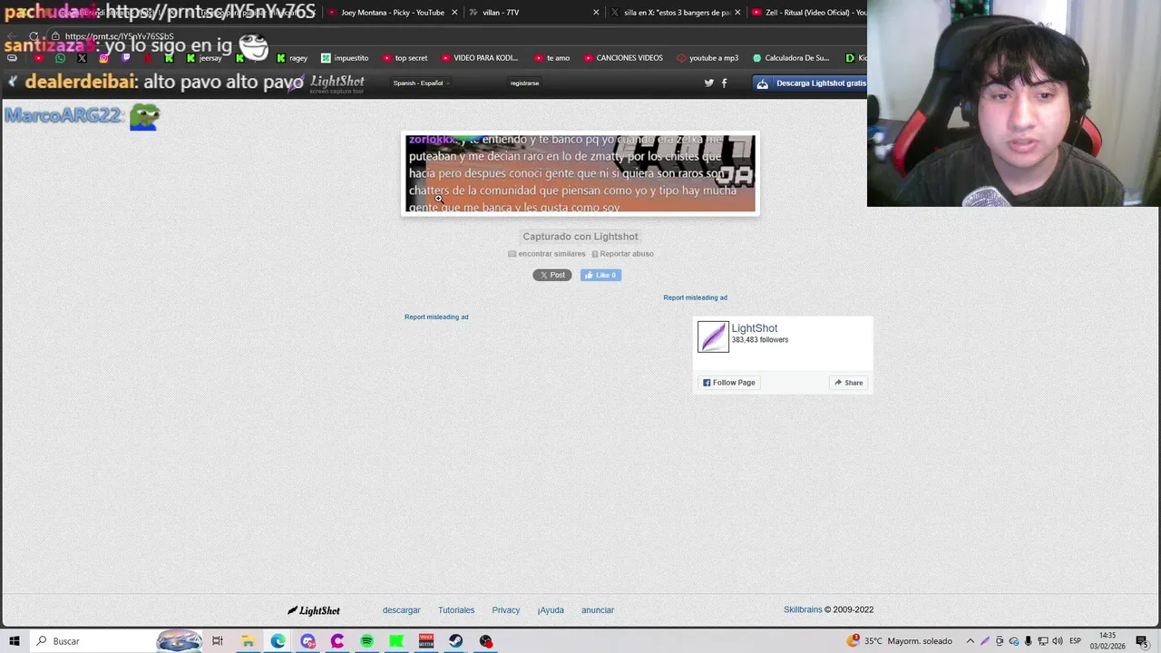
Task: Open the volume speaker tray icon
Action: point(1058,641)
